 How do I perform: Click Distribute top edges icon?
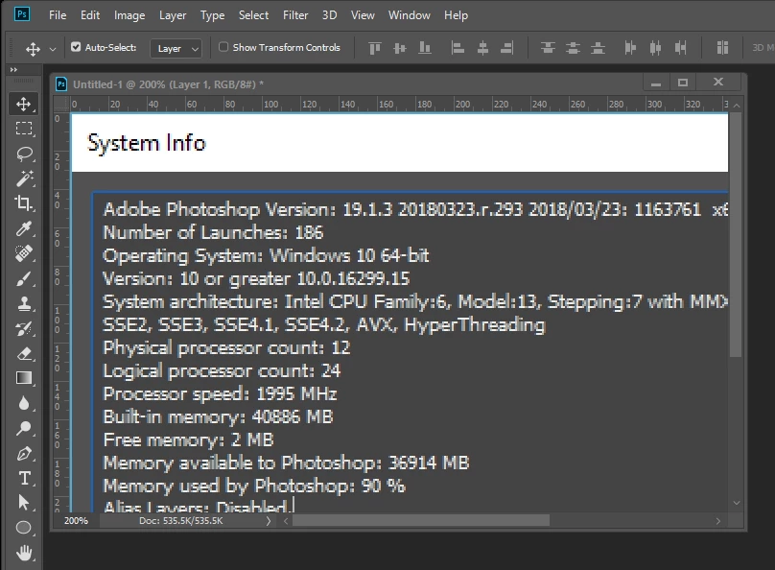point(548,48)
